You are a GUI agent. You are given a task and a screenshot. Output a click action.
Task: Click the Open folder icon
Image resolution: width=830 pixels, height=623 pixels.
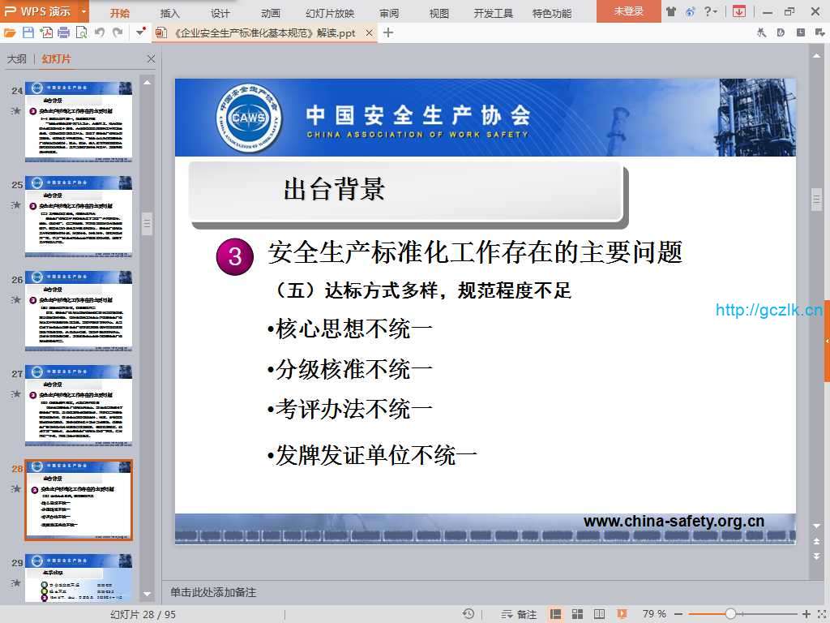(10, 32)
